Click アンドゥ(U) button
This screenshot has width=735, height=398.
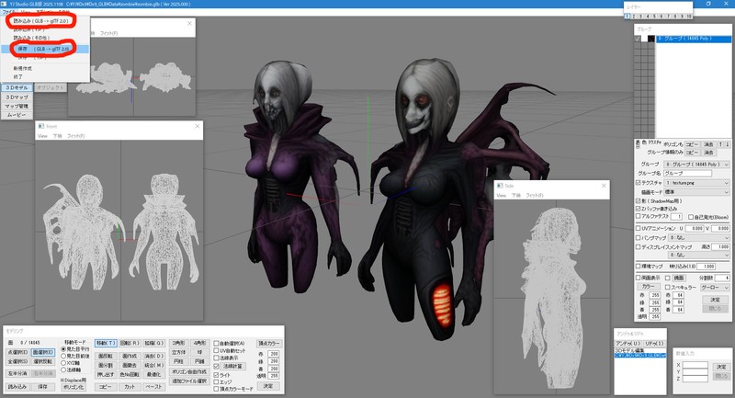tap(628, 344)
